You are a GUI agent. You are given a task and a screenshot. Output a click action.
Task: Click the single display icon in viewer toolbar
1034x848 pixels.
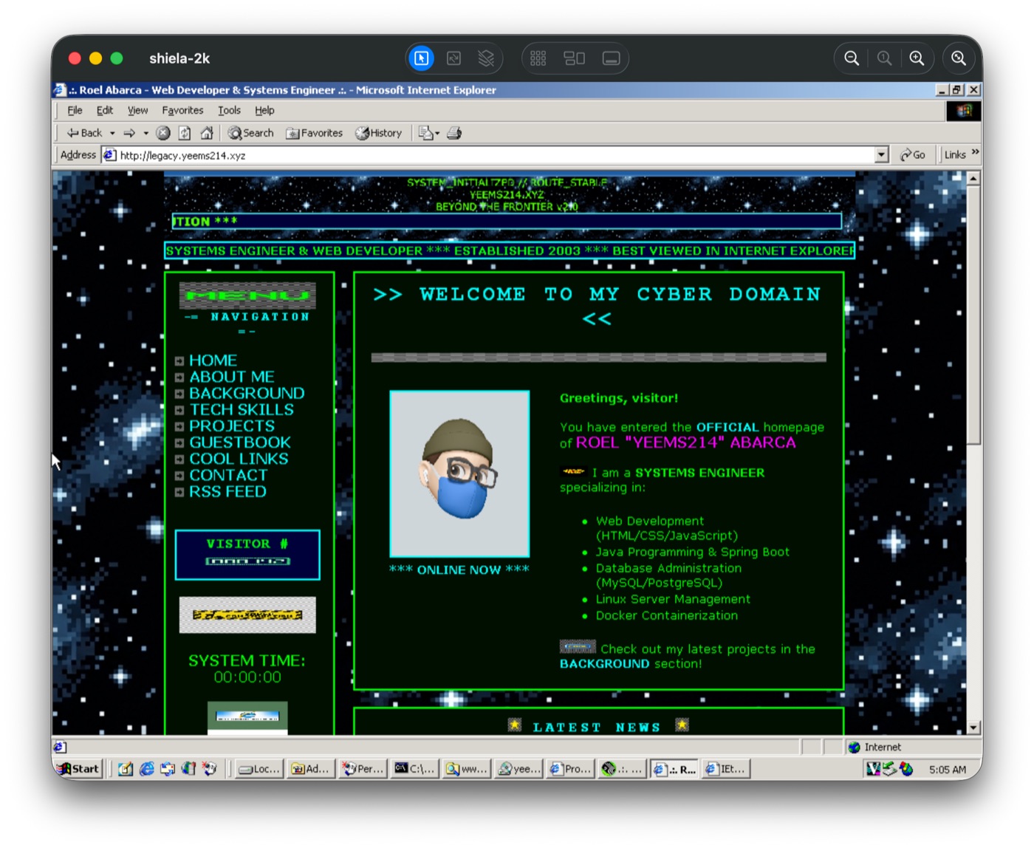[x=611, y=58]
